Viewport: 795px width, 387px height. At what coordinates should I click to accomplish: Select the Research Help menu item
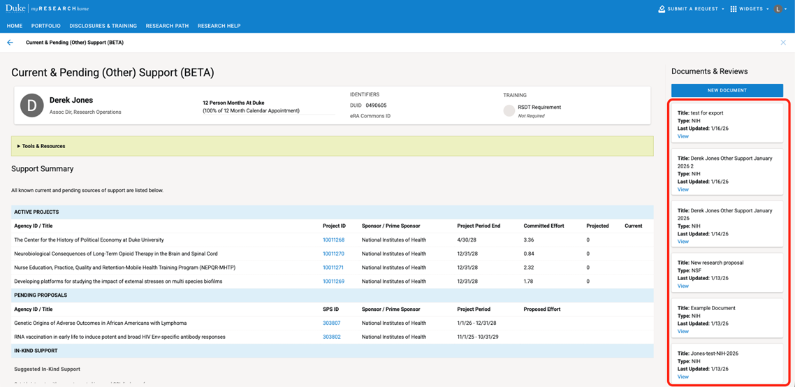[x=219, y=26]
